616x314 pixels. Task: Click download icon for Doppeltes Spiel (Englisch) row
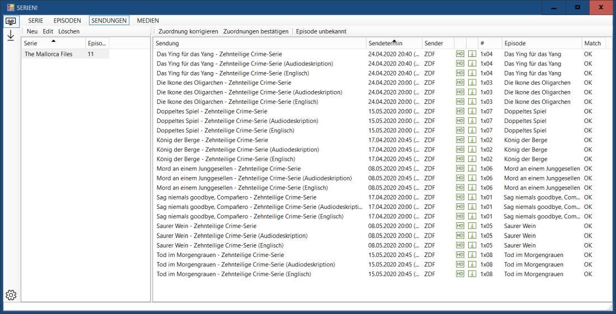point(472,131)
